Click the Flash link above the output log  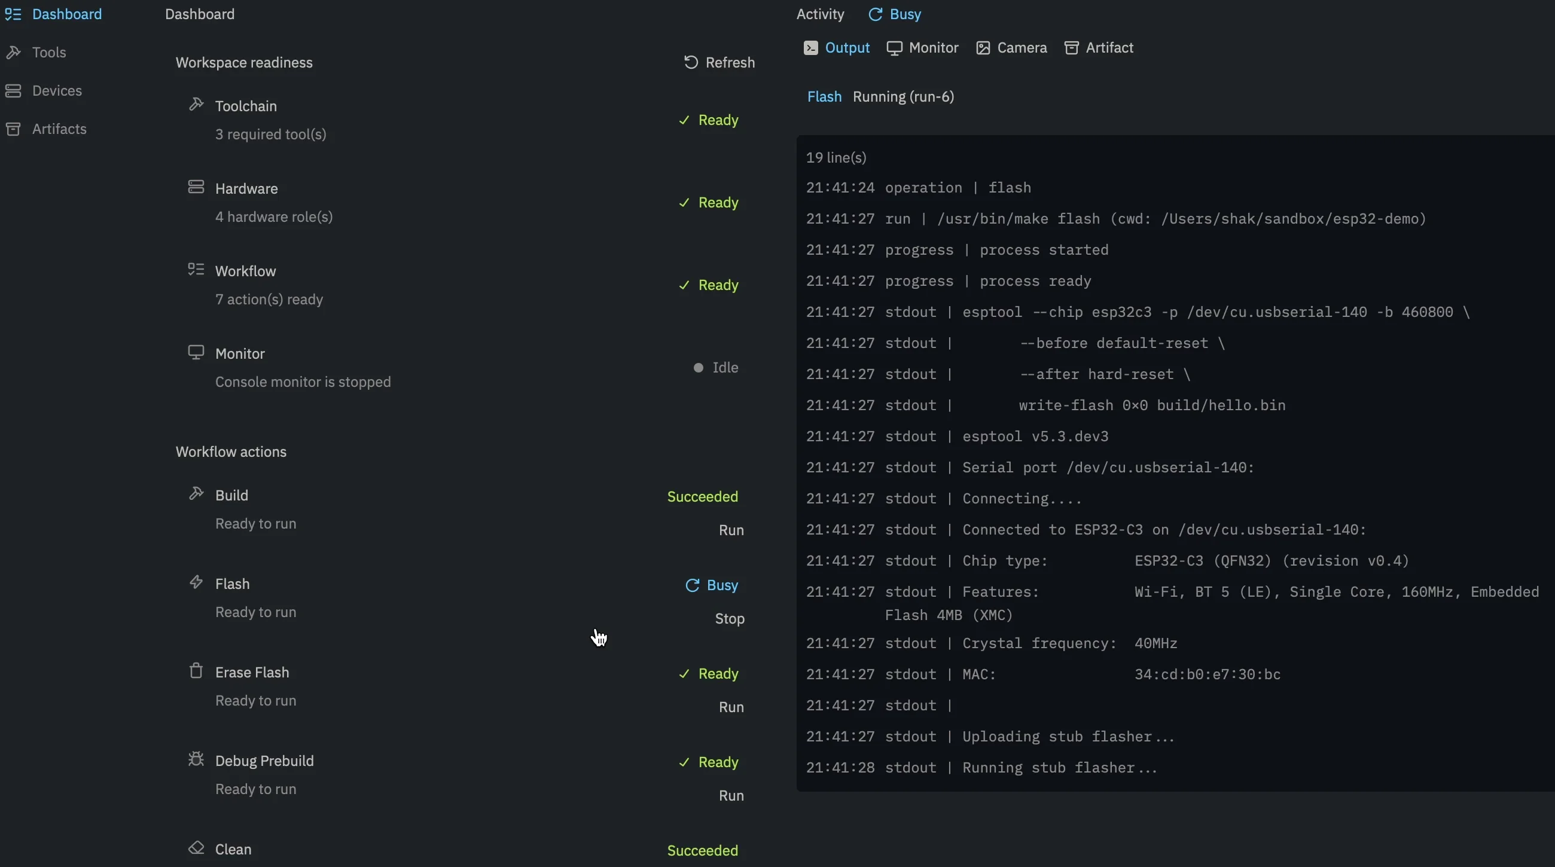[x=824, y=97]
